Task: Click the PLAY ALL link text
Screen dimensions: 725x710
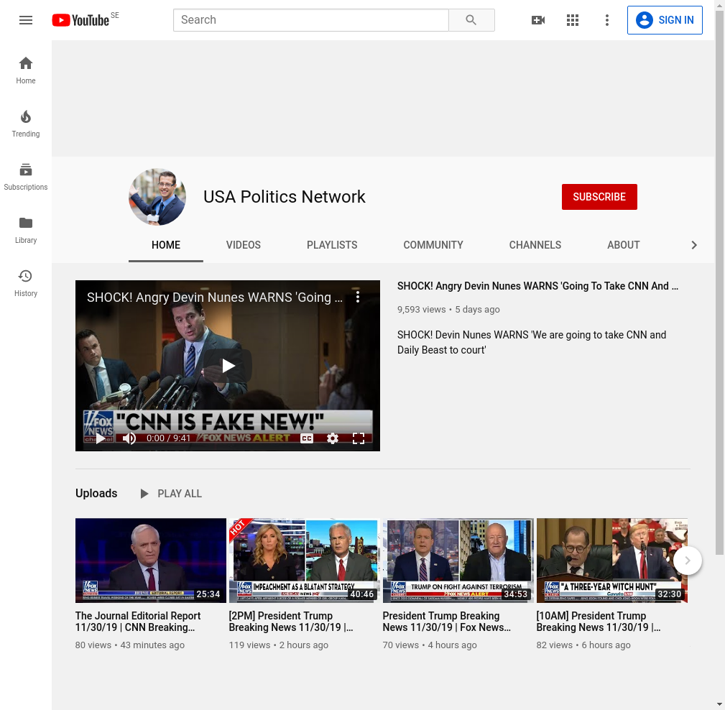Action: tap(180, 494)
